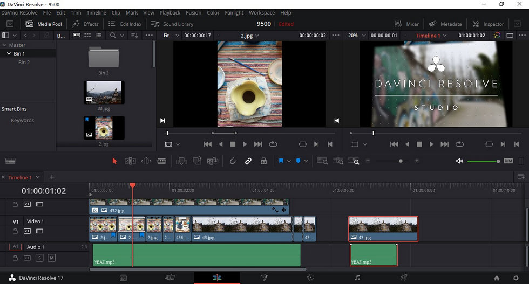Open the Metadata panel

click(445, 24)
